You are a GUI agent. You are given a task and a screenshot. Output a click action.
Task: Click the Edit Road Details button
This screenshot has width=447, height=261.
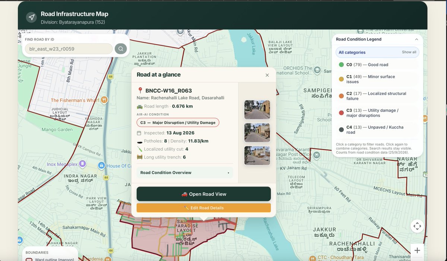tap(204, 208)
